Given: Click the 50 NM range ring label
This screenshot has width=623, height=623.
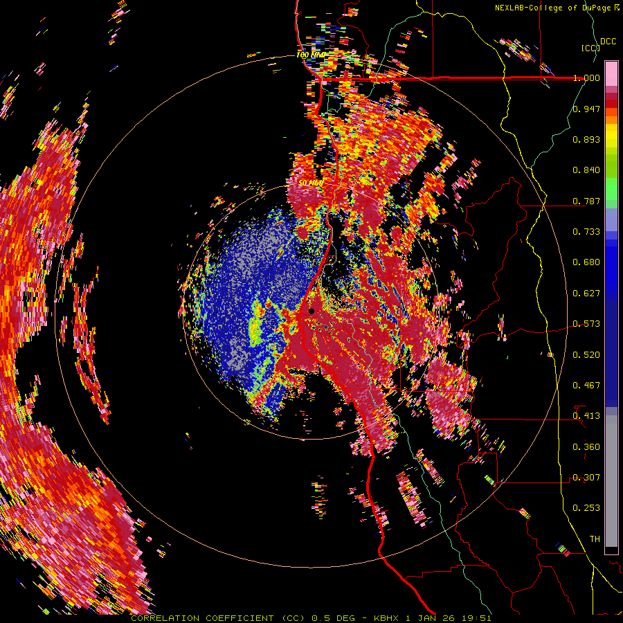Looking at the screenshot, I should point(311,183).
